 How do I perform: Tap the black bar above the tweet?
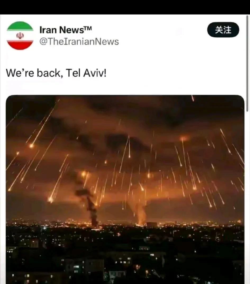point(125,7)
